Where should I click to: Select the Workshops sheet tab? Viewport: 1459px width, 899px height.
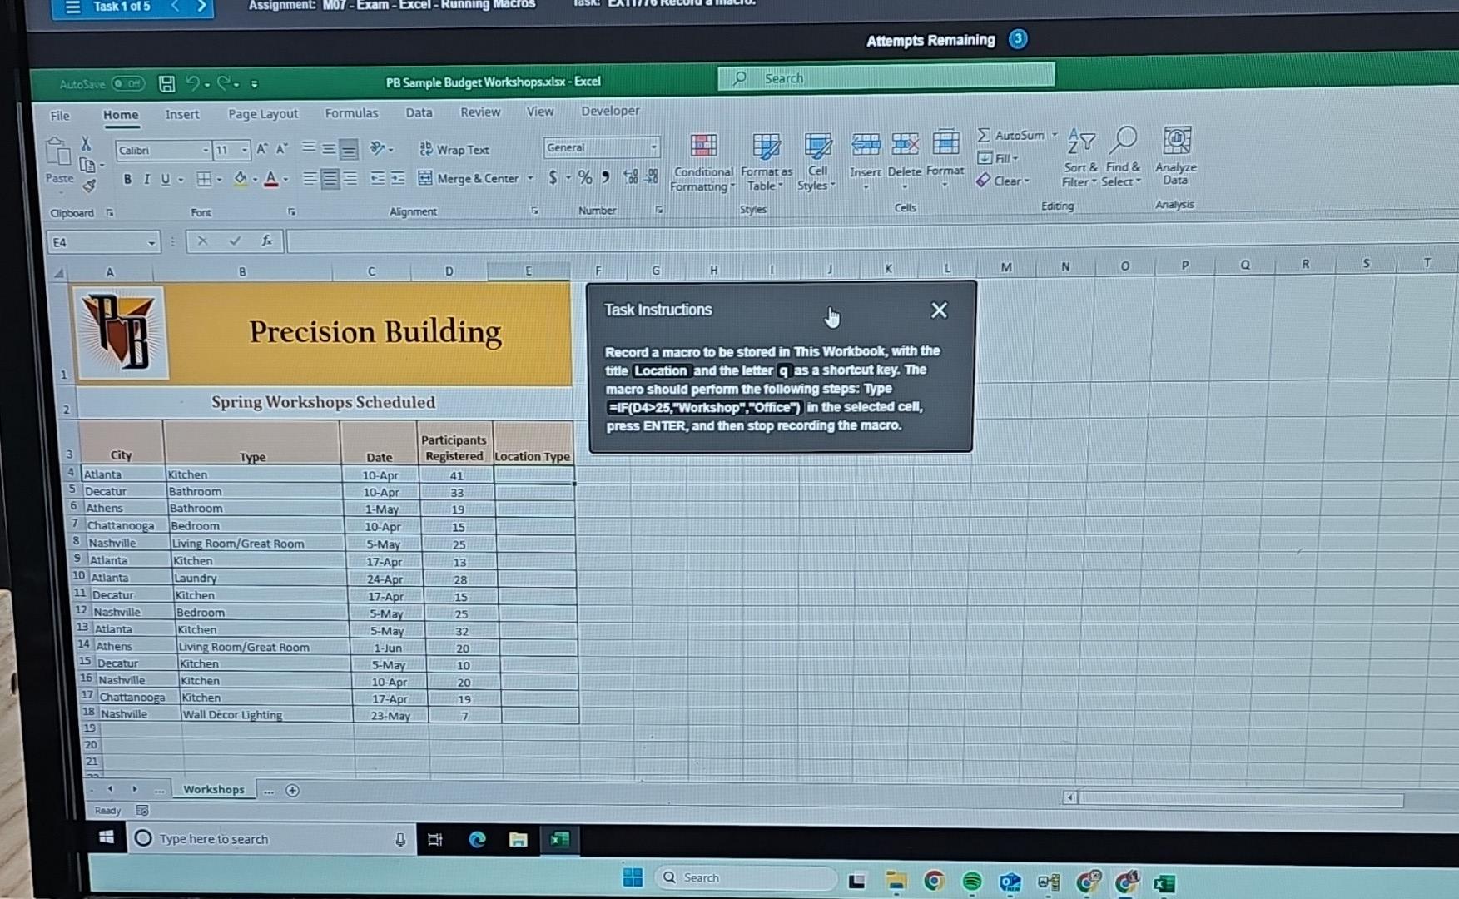214,788
